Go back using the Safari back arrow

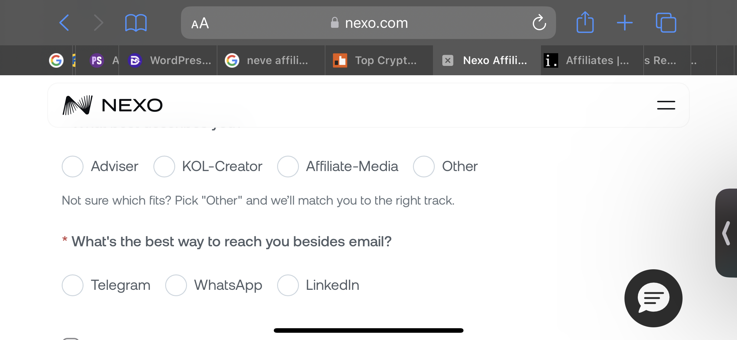[x=64, y=23]
